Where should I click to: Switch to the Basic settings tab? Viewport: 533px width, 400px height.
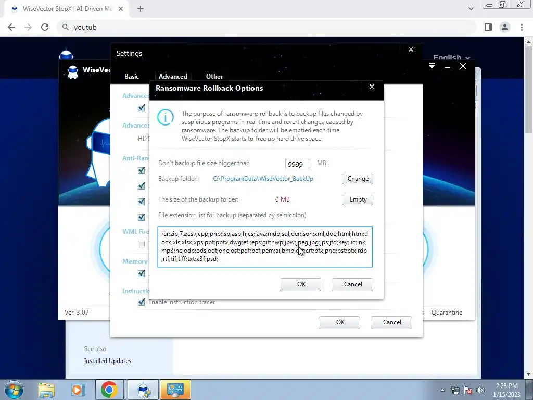point(132,77)
